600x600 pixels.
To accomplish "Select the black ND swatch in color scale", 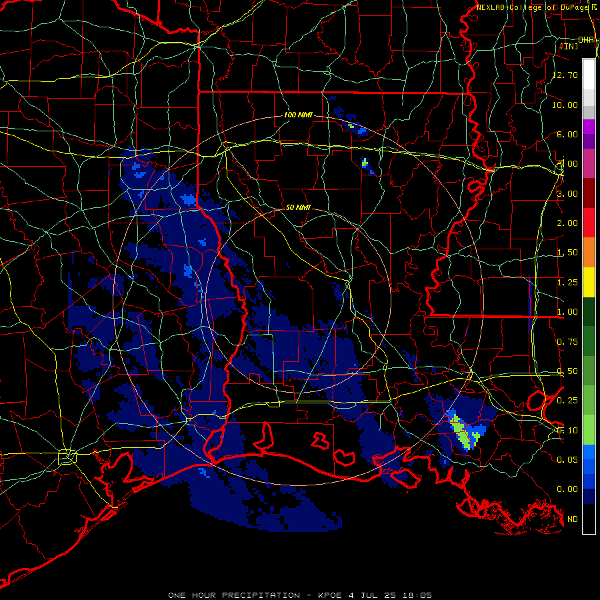I will click(589, 519).
